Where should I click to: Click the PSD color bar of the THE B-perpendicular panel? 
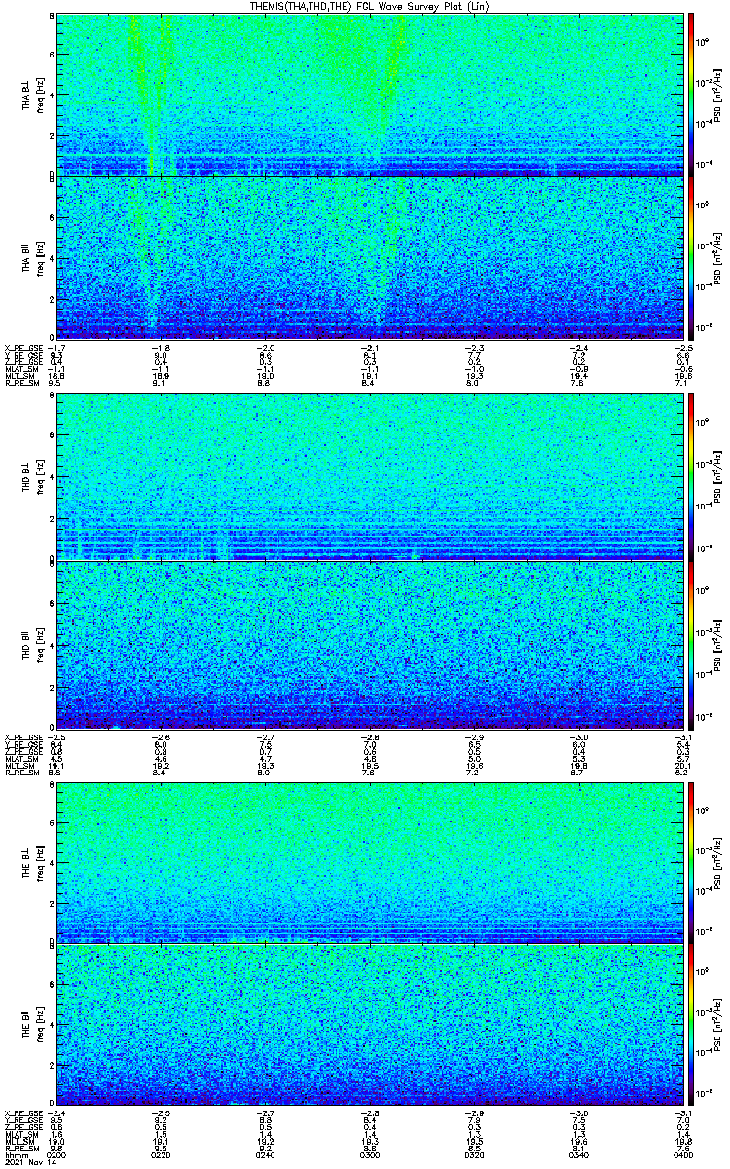[691, 861]
